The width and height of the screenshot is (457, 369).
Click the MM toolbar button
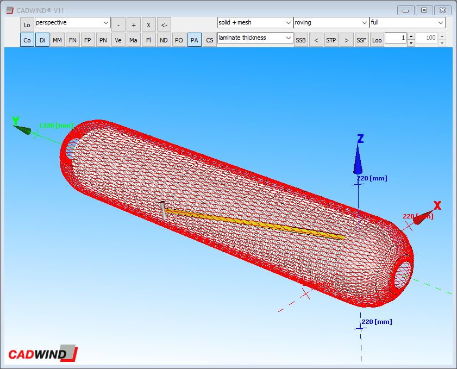click(57, 40)
